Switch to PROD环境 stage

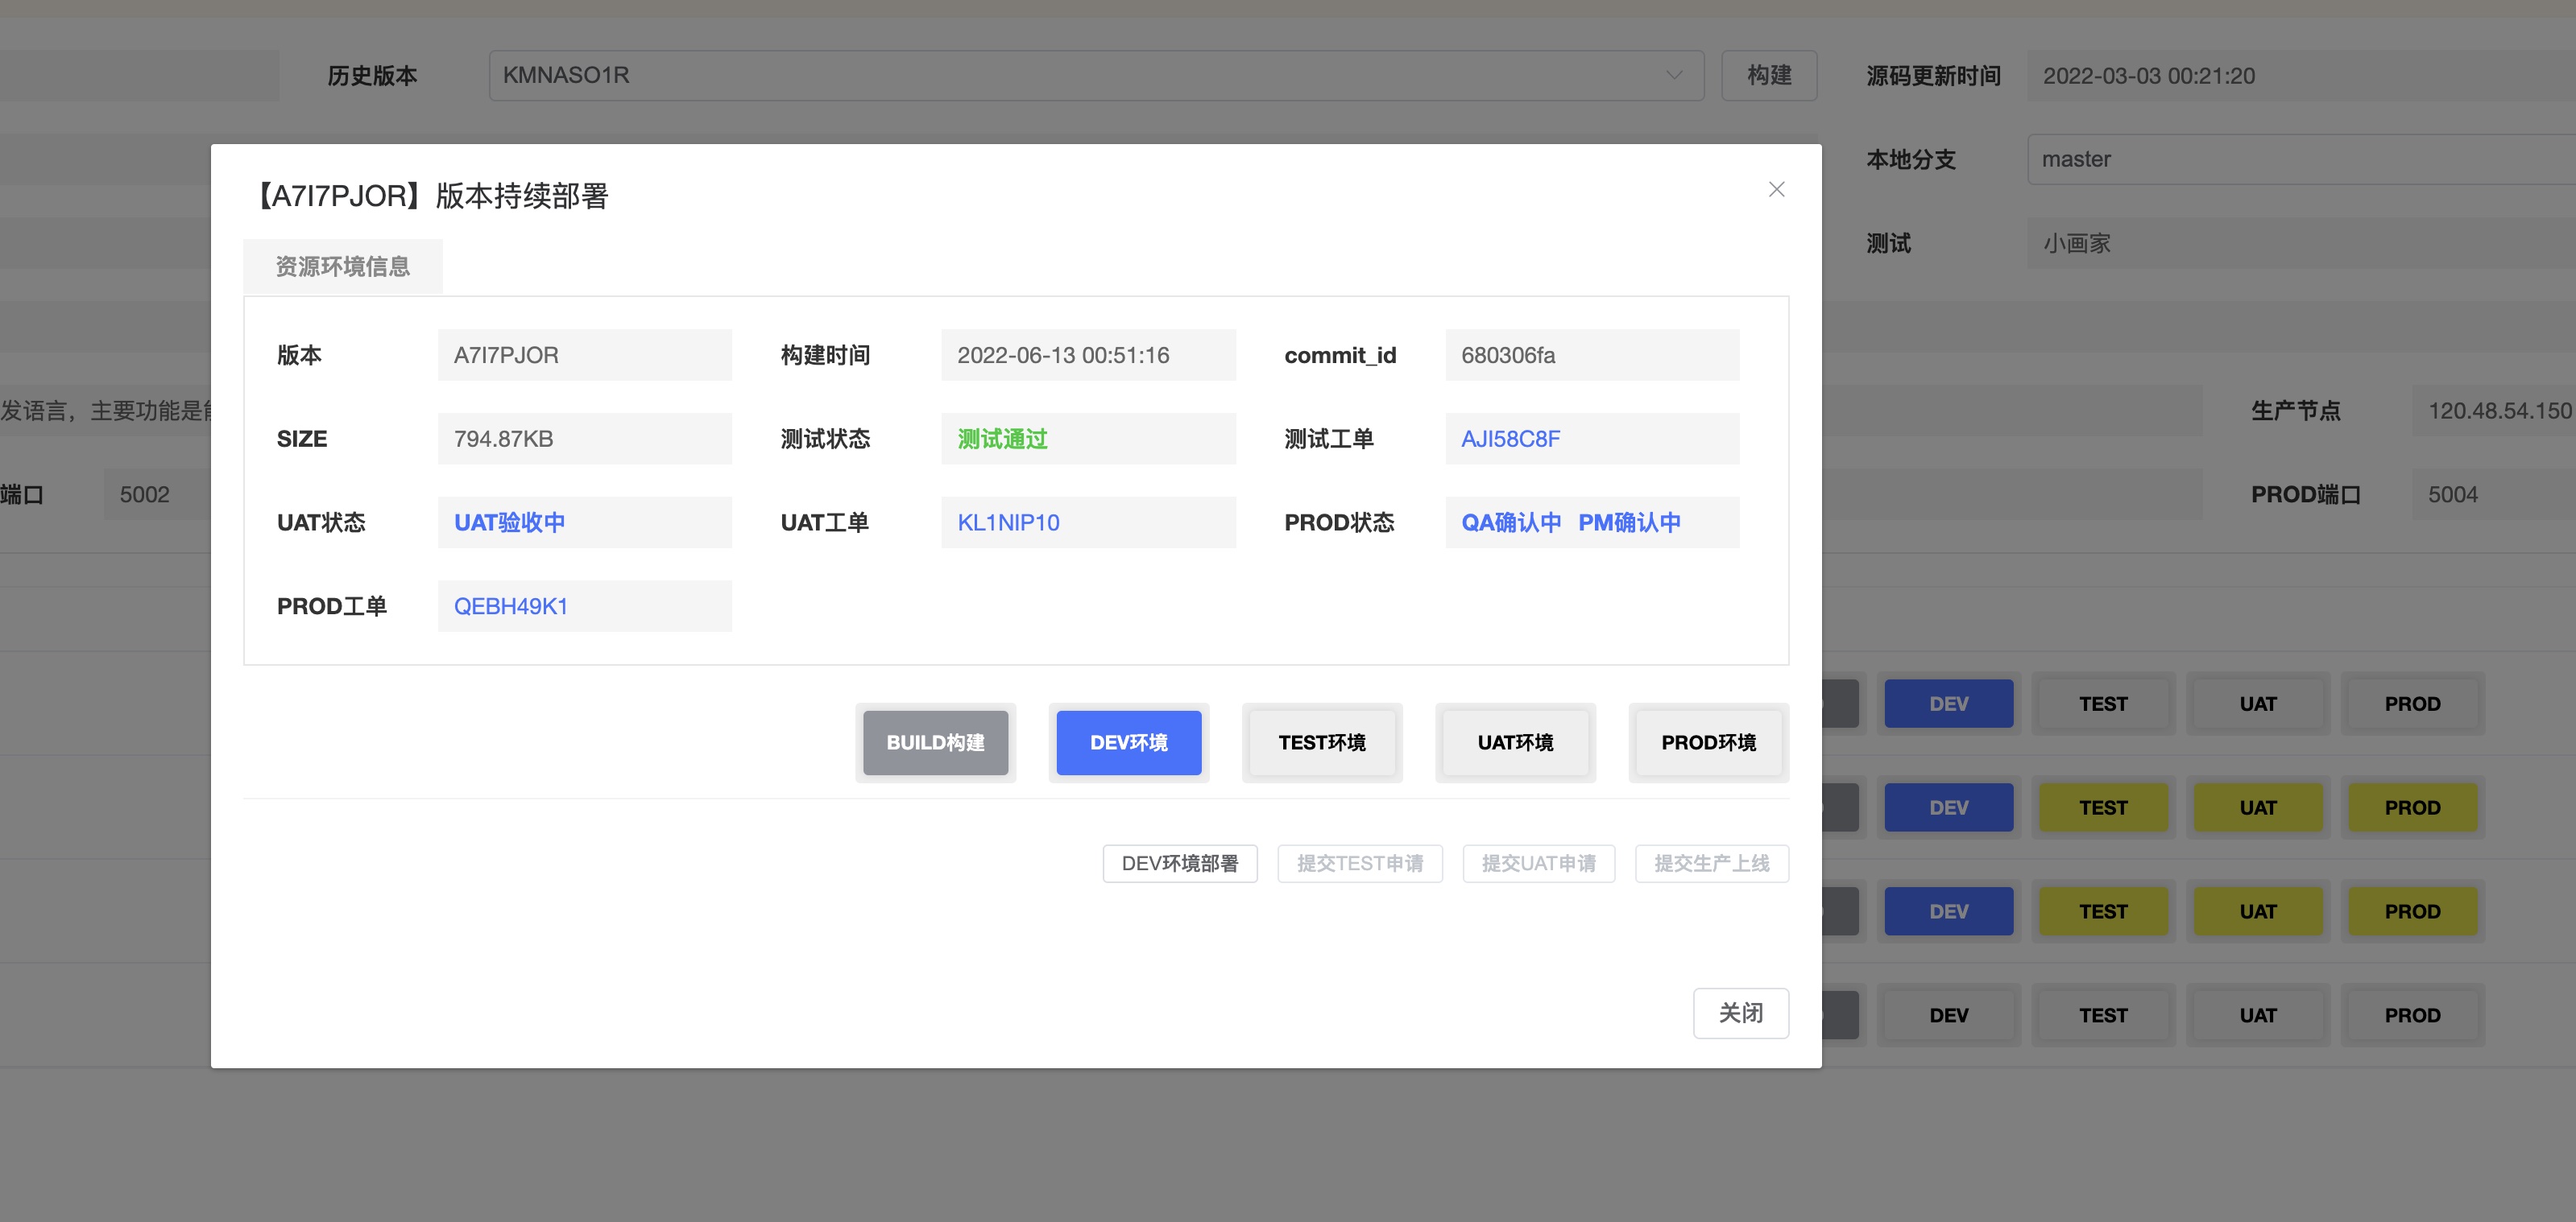1708,742
